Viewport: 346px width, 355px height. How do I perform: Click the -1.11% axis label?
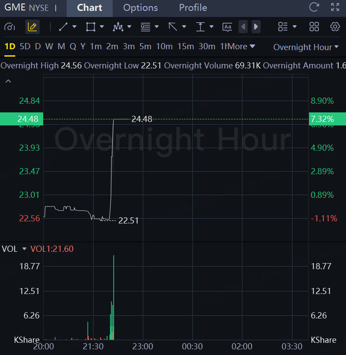[x=324, y=219]
